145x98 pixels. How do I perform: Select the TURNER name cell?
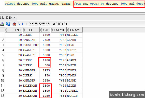[x=75, y=91]
